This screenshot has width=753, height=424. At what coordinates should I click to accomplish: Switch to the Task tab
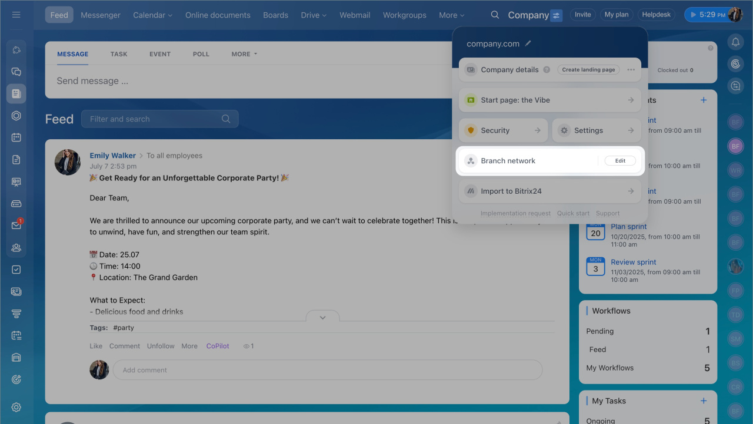pos(119,54)
